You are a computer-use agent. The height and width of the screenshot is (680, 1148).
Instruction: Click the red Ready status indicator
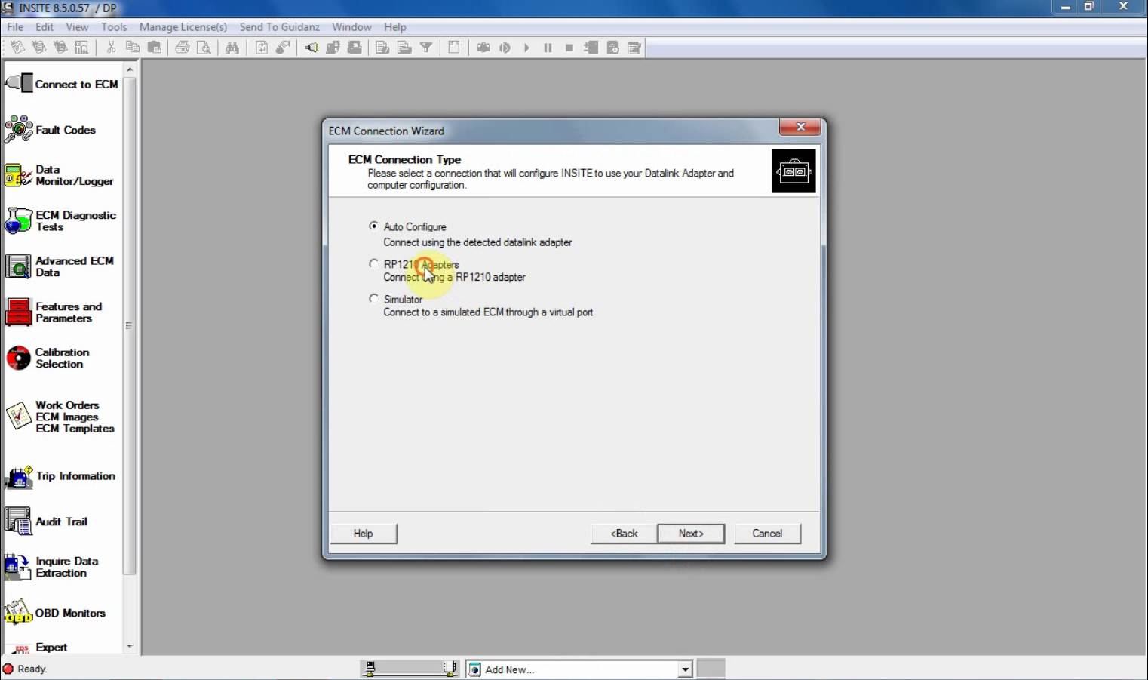[8, 669]
